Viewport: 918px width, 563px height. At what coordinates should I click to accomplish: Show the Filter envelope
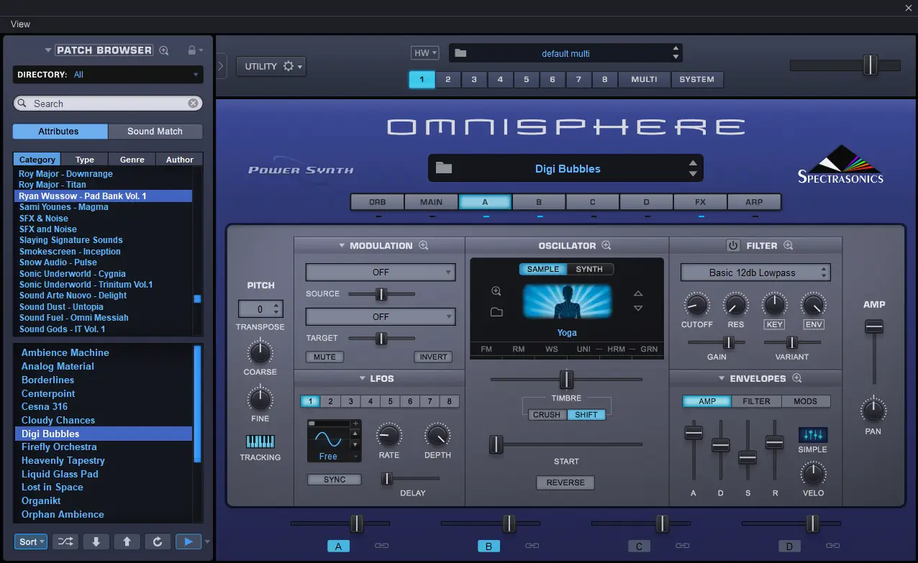756,401
